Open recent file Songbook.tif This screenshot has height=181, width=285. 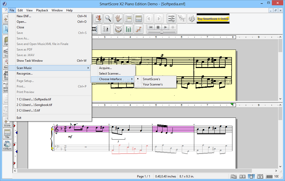click(x=50, y=105)
